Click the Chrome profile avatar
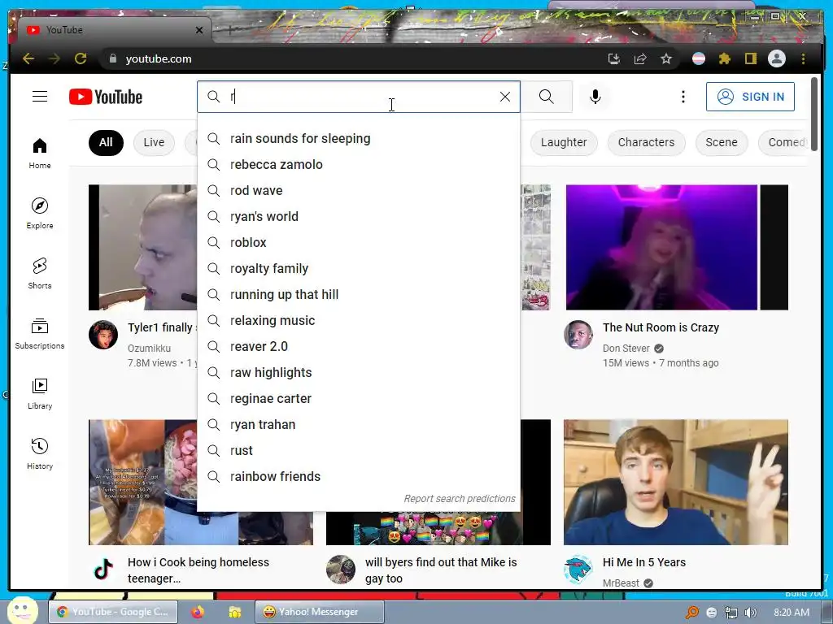The width and height of the screenshot is (833, 624). point(777,58)
